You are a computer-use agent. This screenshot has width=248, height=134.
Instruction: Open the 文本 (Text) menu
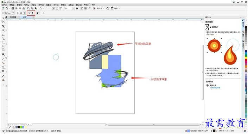(x=56, y=5)
